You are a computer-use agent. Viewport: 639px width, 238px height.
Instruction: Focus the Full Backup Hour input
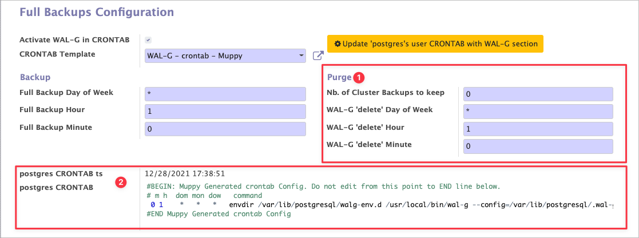coord(226,112)
